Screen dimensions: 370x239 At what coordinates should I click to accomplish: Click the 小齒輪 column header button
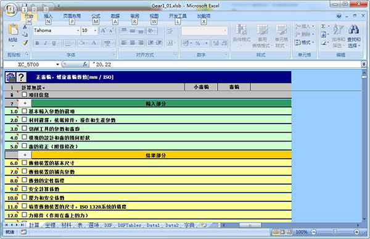coord(201,87)
